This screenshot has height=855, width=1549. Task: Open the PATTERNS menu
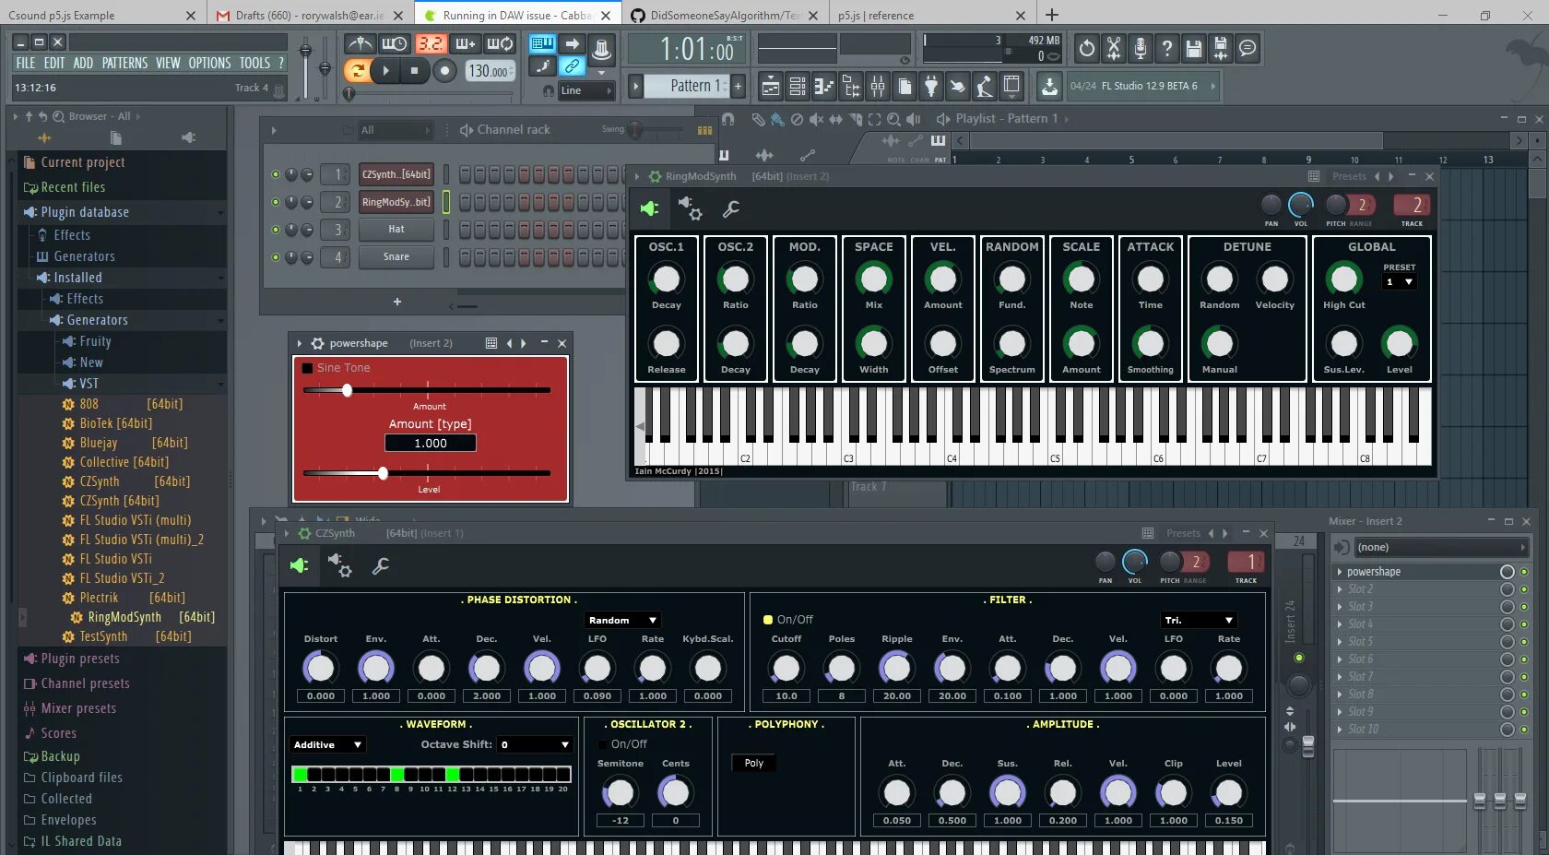[124, 64]
